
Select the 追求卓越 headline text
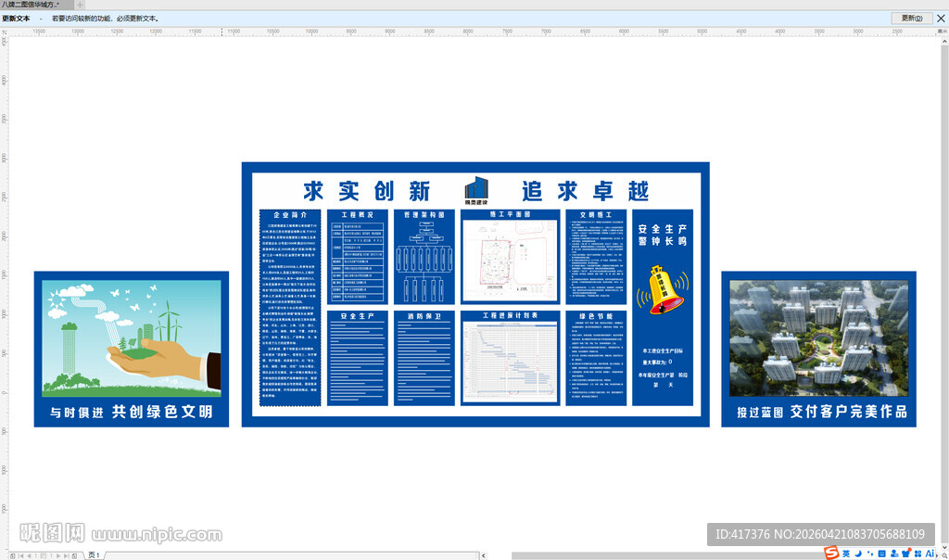586,191
